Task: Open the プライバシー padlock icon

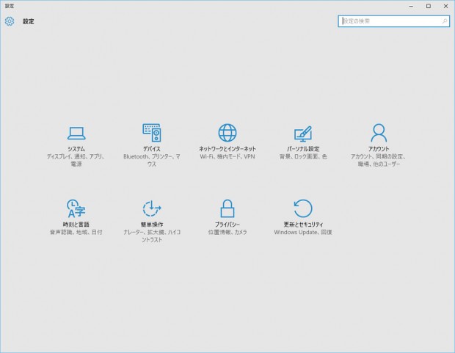Action: [x=227, y=208]
